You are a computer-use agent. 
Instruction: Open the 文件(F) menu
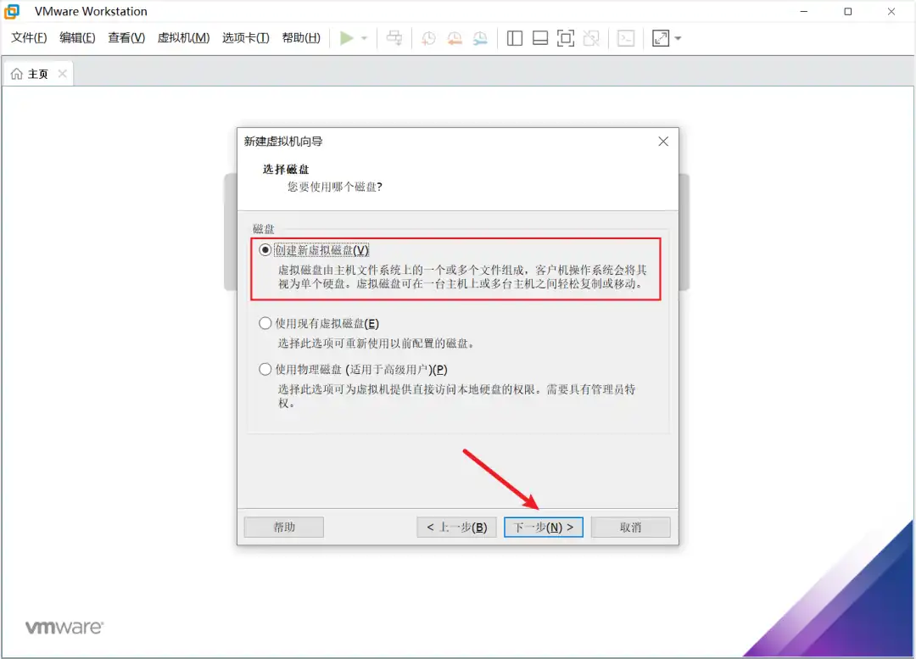[x=29, y=38]
